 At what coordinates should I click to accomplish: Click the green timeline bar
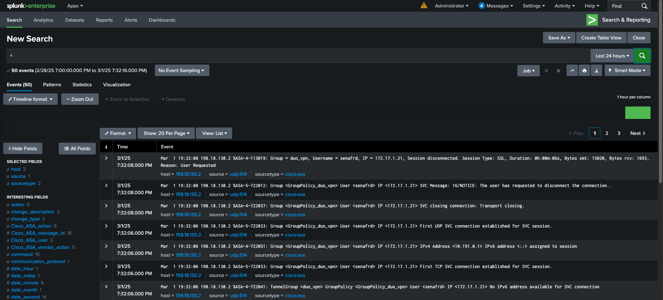pyautogui.click(x=637, y=113)
